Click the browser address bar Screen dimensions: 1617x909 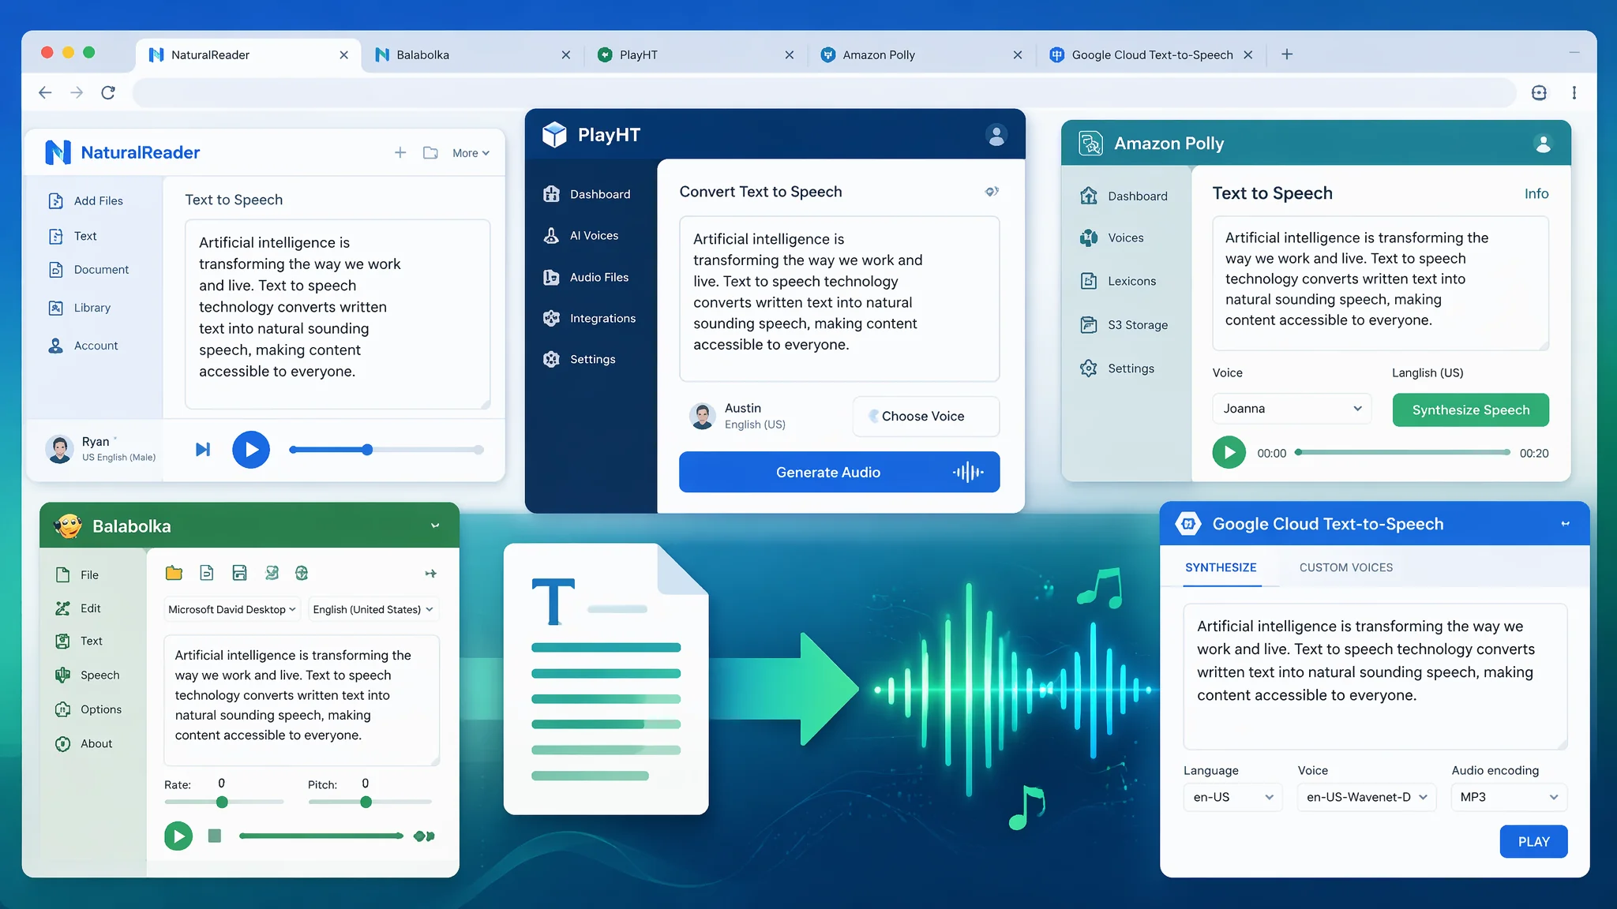824,92
